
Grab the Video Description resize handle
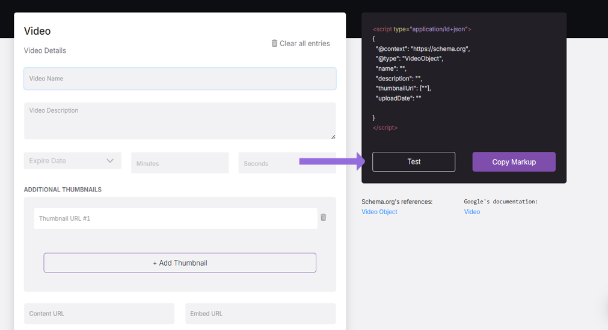(x=333, y=137)
